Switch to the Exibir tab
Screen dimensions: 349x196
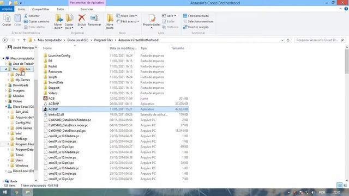(61, 9)
